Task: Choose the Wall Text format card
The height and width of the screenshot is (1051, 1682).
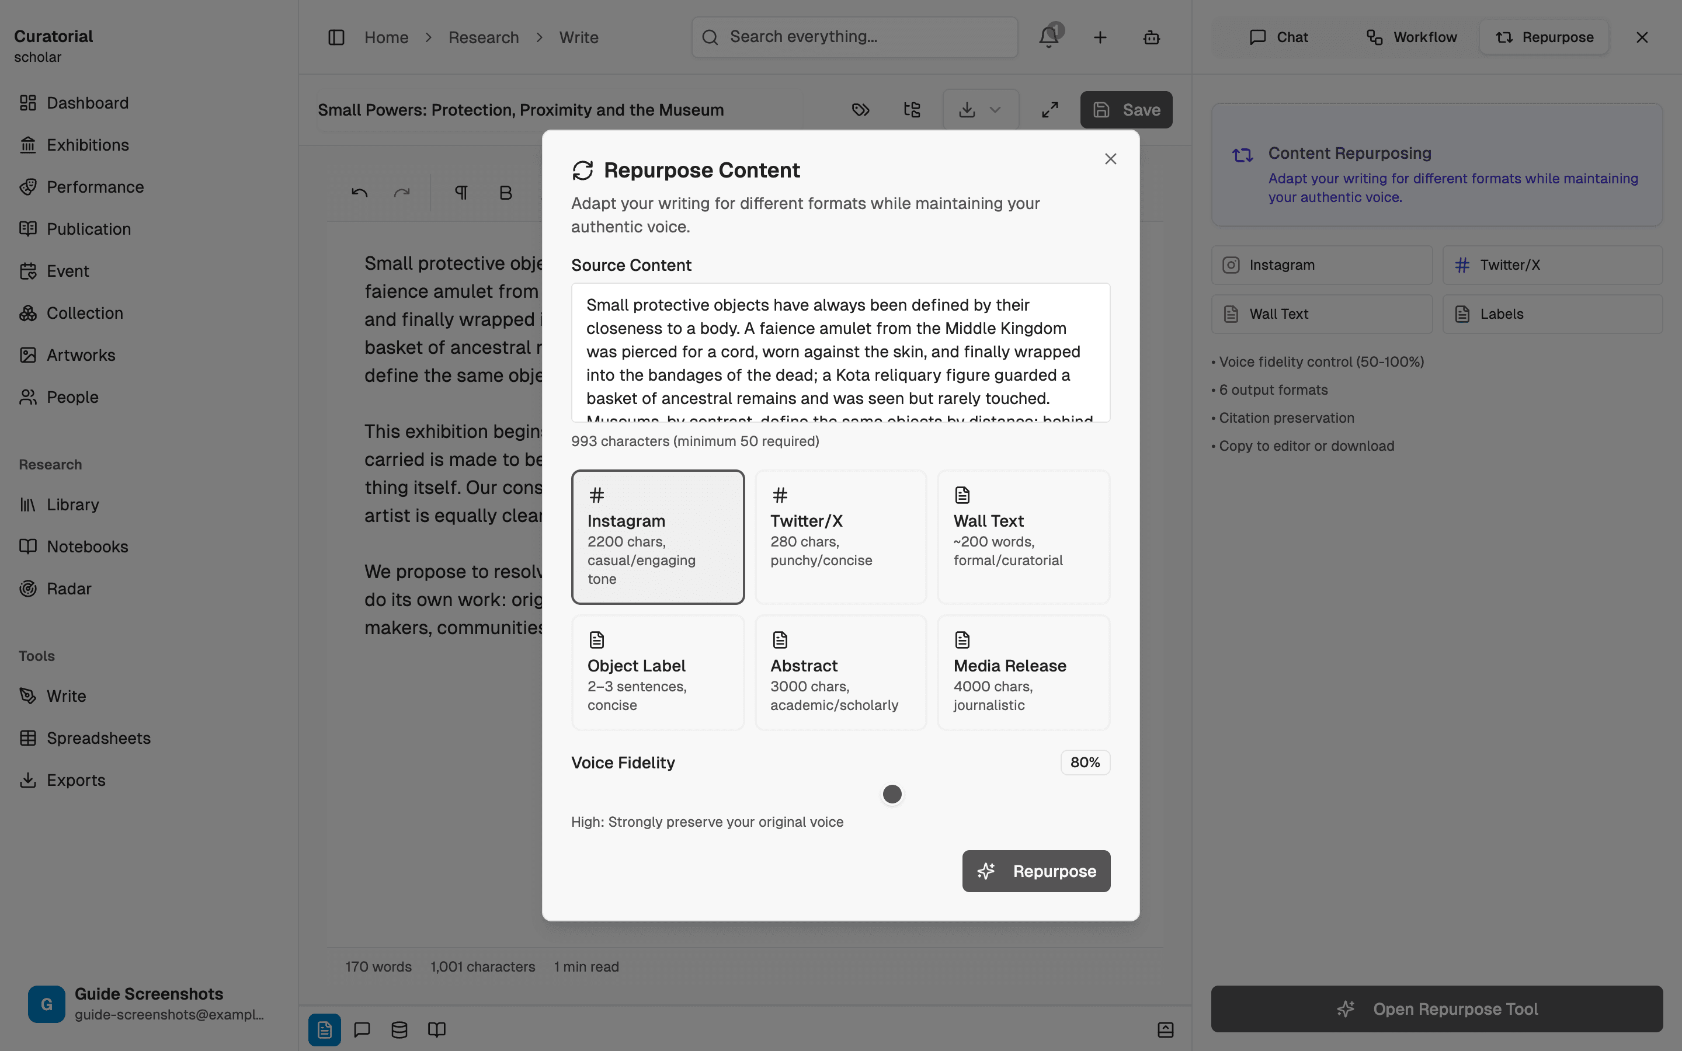Action: coord(1023,537)
